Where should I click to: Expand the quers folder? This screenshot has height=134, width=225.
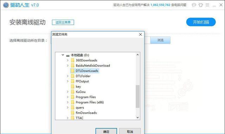67,107
